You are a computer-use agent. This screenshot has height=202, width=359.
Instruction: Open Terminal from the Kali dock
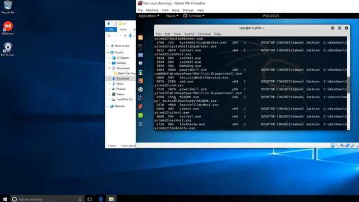[141, 46]
